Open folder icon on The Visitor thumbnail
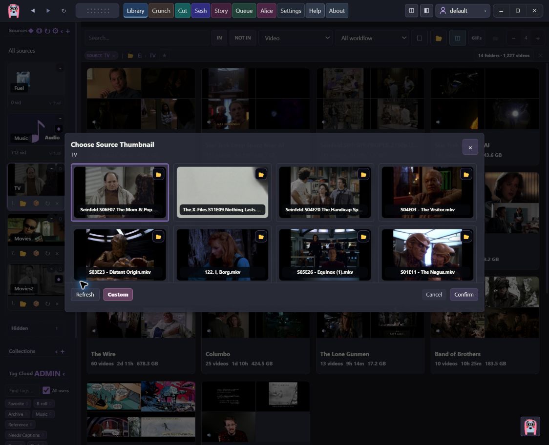The width and height of the screenshot is (549, 445). tap(466, 174)
